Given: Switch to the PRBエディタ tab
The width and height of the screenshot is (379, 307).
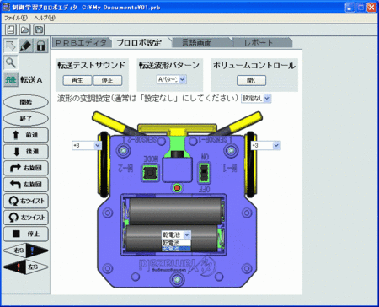Looking at the screenshot, I should point(81,43).
